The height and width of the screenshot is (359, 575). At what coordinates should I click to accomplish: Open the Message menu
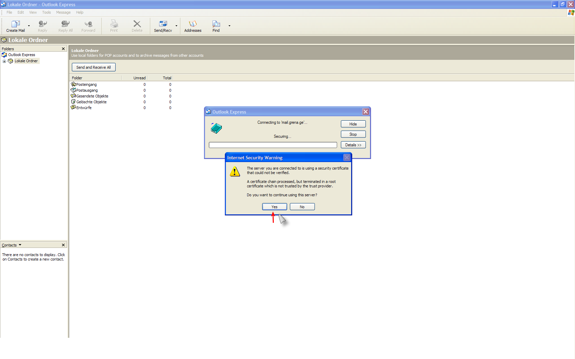[x=63, y=12]
